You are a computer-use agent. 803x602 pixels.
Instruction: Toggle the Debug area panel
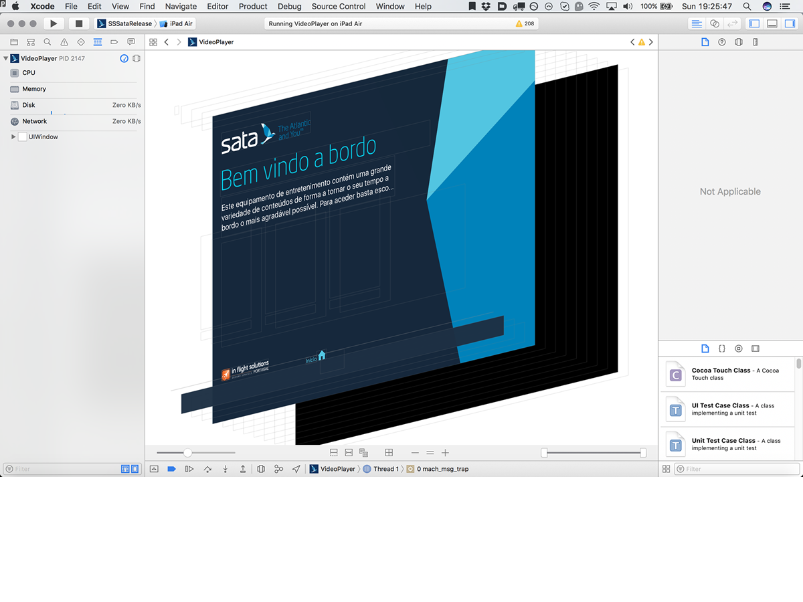772,23
